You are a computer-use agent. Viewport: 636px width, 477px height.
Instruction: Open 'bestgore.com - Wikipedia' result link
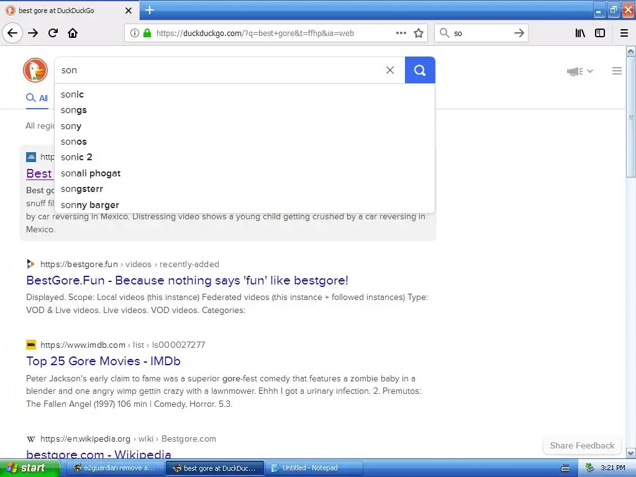(99, 454)
